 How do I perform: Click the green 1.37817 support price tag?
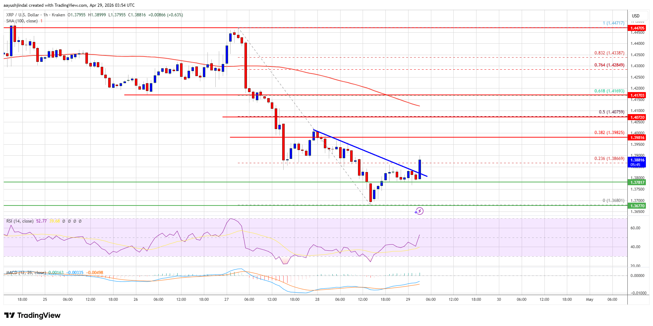637,182
